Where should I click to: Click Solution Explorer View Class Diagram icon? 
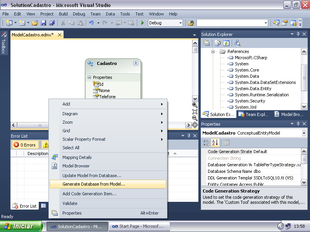[237, 43]
